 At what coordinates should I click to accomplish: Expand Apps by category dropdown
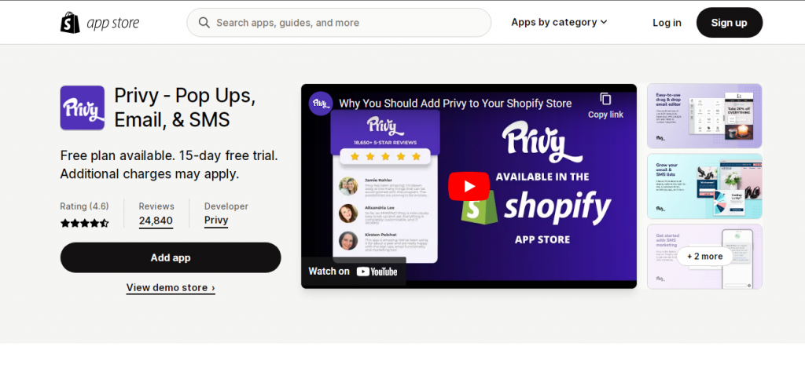[559, 22]
